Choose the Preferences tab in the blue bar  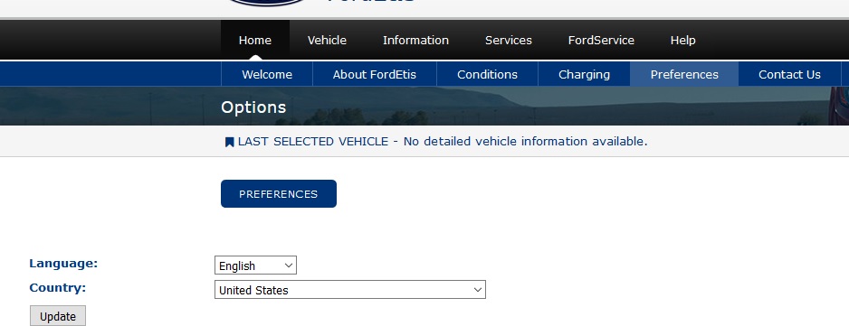coord(684,75)
